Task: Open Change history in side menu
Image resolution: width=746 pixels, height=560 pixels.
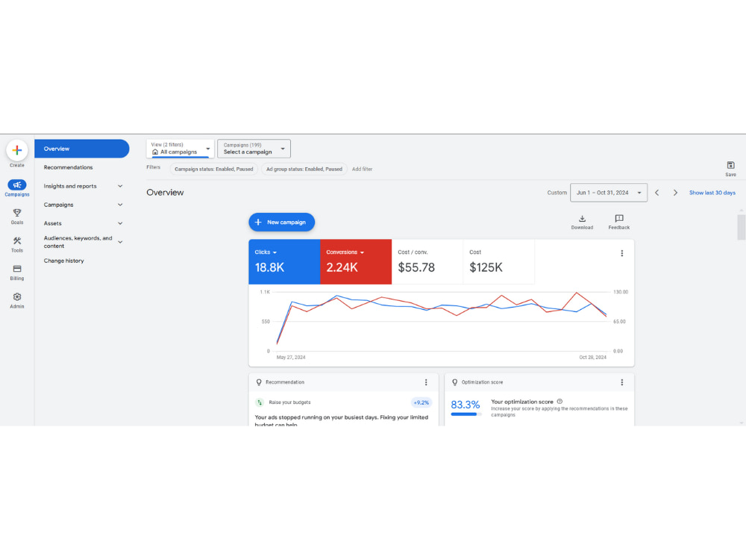Action: (63, 261)
